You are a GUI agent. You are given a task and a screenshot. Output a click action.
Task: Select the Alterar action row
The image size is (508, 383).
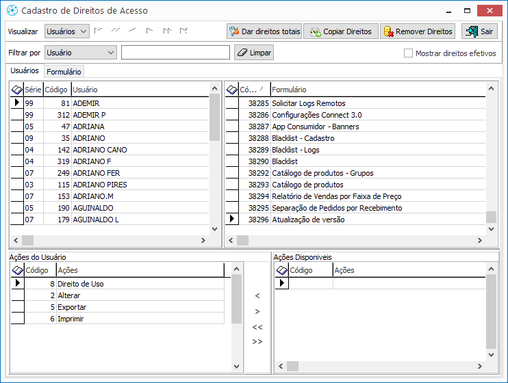[x=118, y=295]
